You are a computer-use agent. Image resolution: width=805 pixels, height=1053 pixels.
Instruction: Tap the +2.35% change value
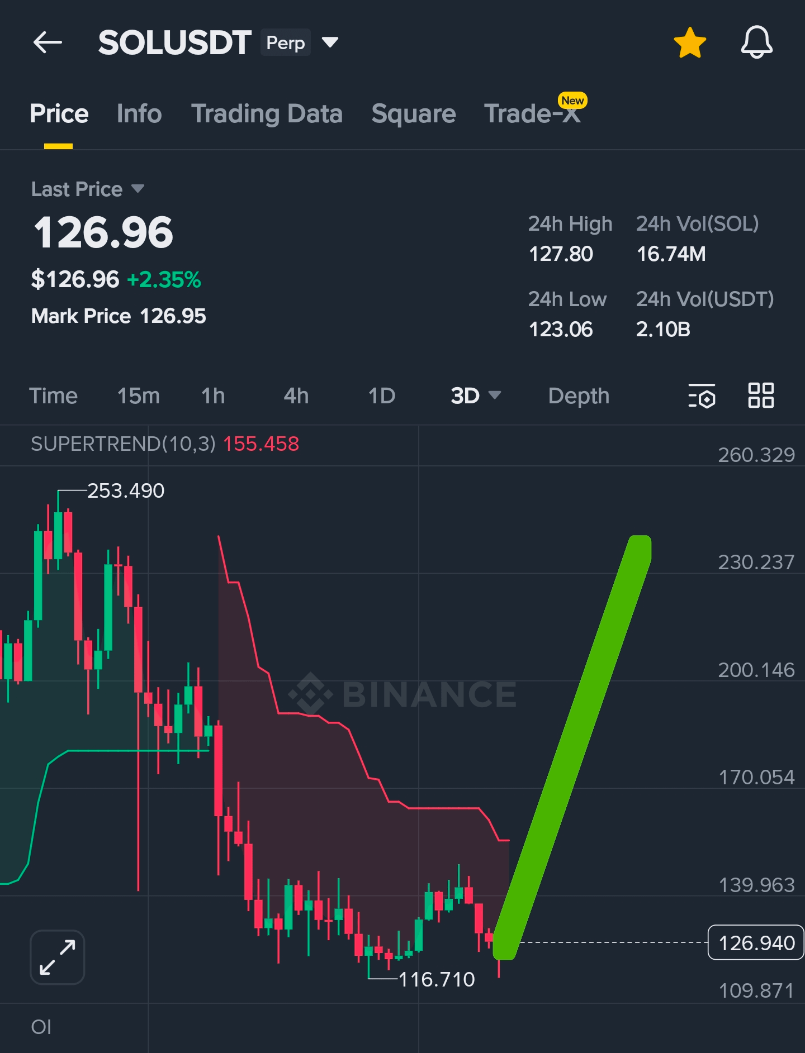tap(164, 279)
